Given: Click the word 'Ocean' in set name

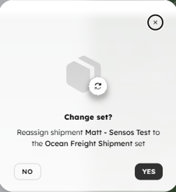Looking at the screenshot, I should (57, 144).
